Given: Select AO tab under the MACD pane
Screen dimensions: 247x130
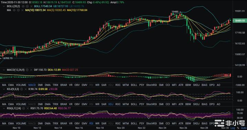Looking at the screenshot, I should click(218, 85).
